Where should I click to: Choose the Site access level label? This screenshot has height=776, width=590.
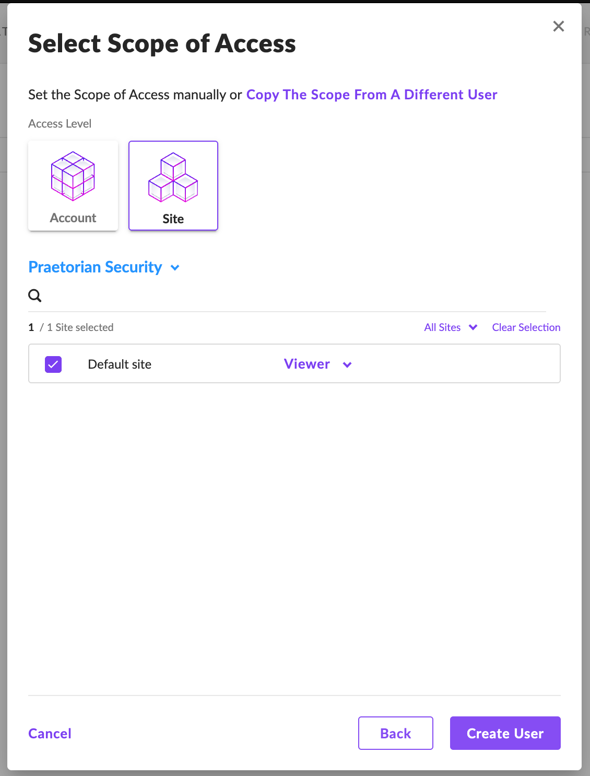[173, 219]
